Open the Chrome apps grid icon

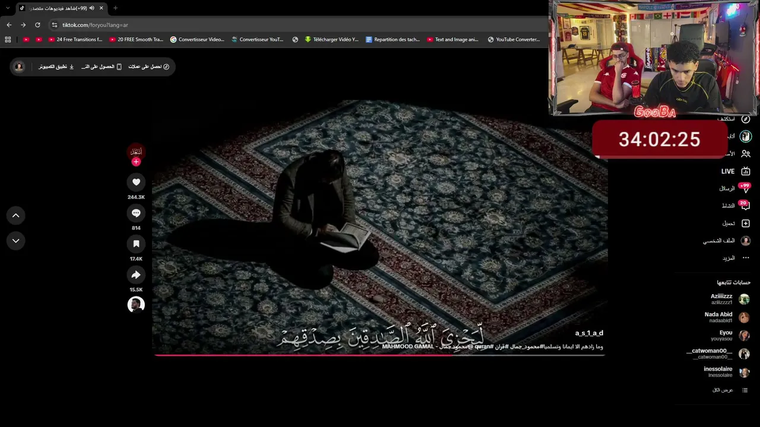point(8,40)
